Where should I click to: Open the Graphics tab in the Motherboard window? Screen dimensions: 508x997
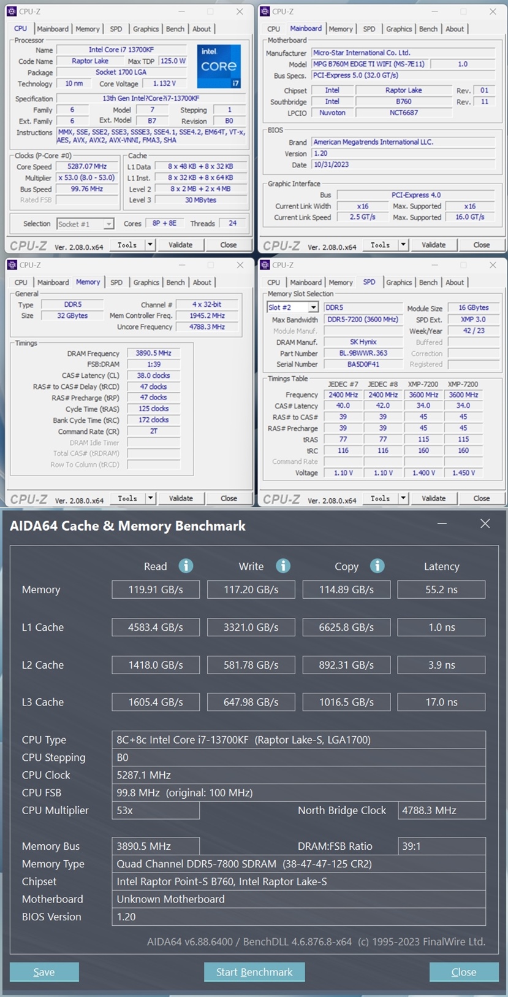pos(399,29)
